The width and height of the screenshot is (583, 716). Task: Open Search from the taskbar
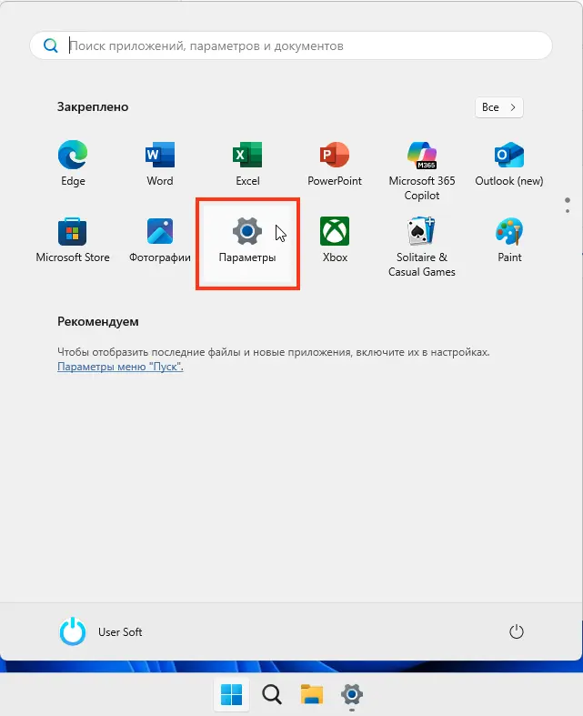pyautogui.click(x=272, y=694)
